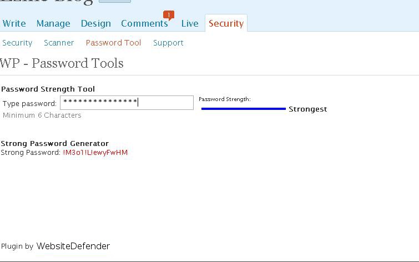Go to the Design section
This screenshot has width=419, height=262.
(x=95, y=23)
